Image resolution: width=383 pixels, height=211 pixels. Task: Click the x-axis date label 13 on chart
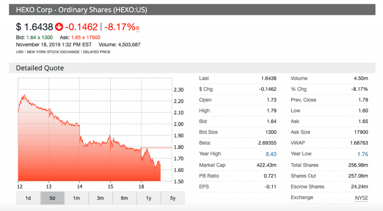(49, 186)
